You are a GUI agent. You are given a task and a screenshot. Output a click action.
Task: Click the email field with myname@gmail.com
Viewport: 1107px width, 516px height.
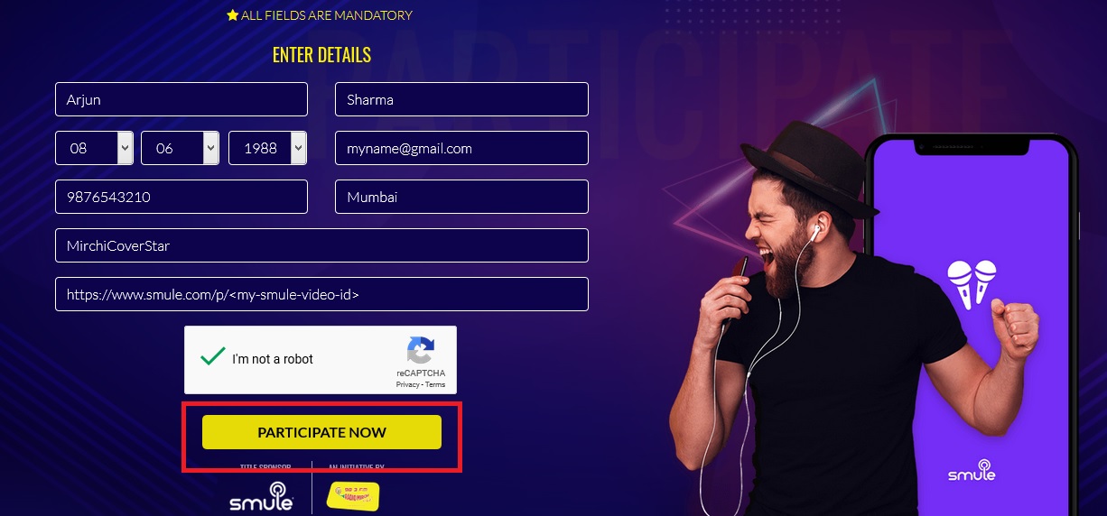[x=461, y=148]
